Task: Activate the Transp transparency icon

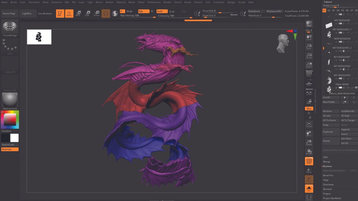Action: (x=309, y=170)
